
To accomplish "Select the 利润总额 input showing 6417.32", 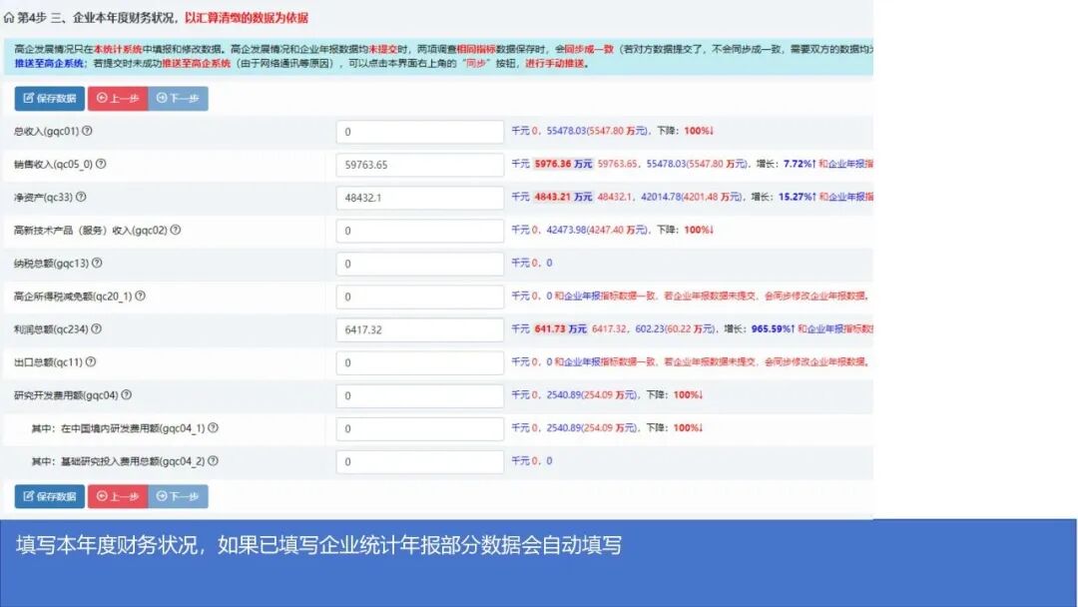I will 419,328.
